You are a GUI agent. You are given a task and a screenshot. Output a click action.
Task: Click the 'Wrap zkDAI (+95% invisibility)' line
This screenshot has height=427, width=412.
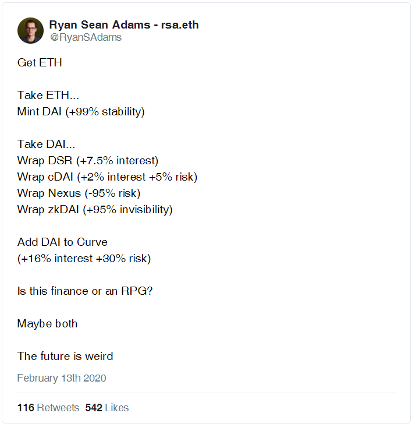pos(95,210)
